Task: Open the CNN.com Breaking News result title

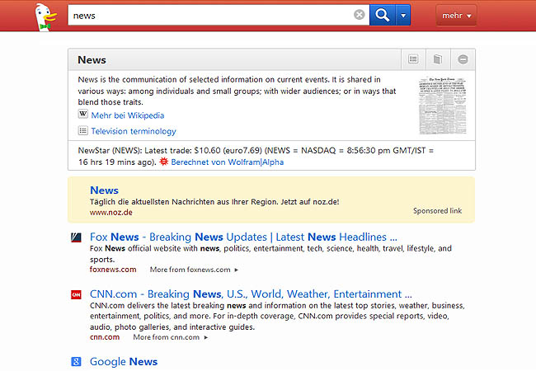Action: coord(251,294)
